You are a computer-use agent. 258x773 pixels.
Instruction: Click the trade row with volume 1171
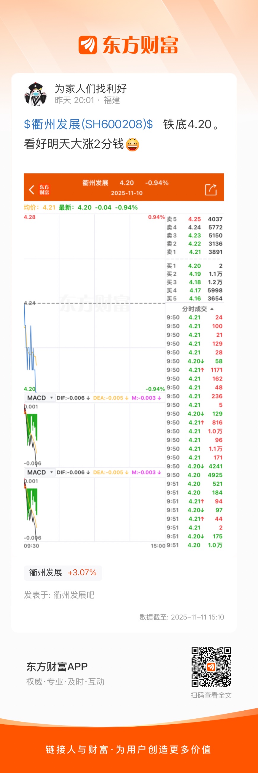[195, 370]
